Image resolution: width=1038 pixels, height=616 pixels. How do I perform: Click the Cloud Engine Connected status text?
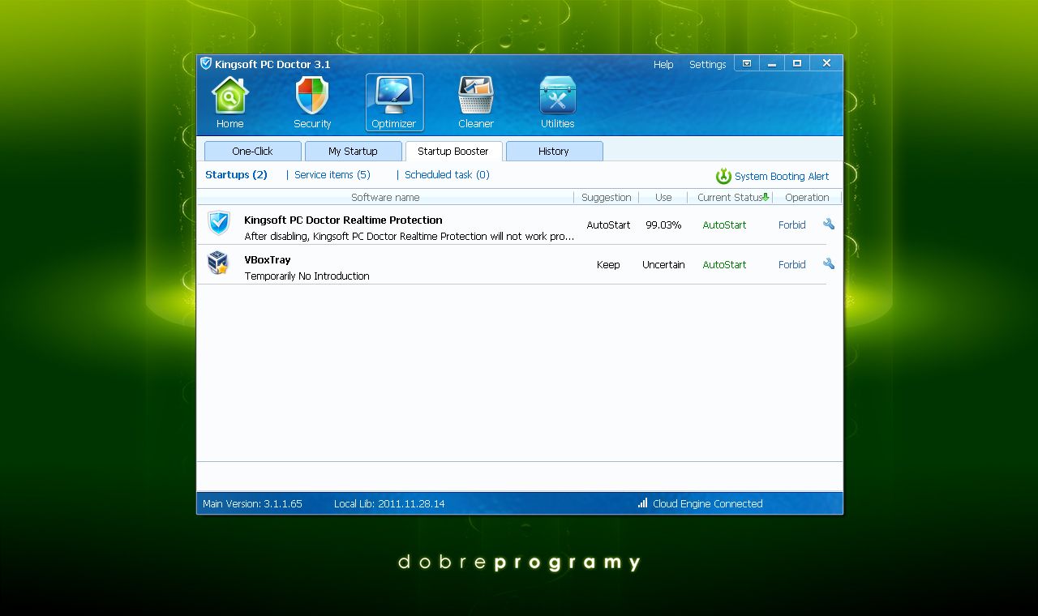[x=708, y=503]
